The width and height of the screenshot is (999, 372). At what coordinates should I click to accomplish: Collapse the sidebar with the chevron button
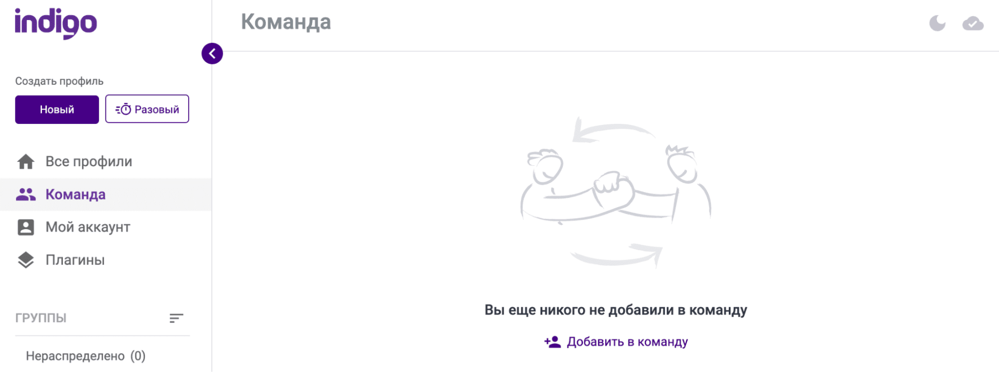[212, 53]
